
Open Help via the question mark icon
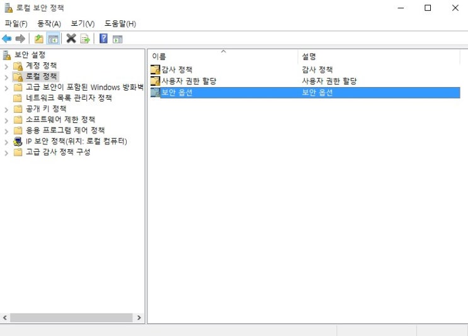pyautogui.click(x=103, y=38)
